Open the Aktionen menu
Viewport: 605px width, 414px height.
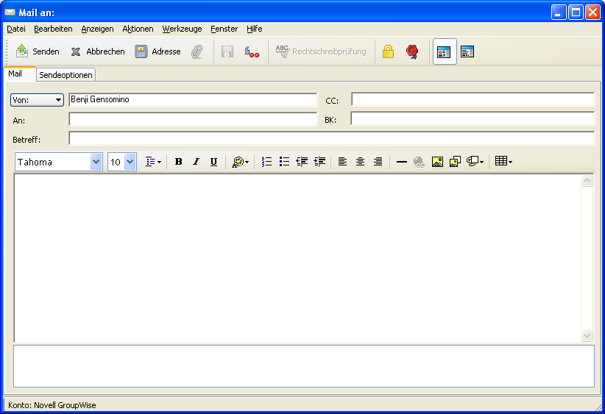[x=138, y=29]
